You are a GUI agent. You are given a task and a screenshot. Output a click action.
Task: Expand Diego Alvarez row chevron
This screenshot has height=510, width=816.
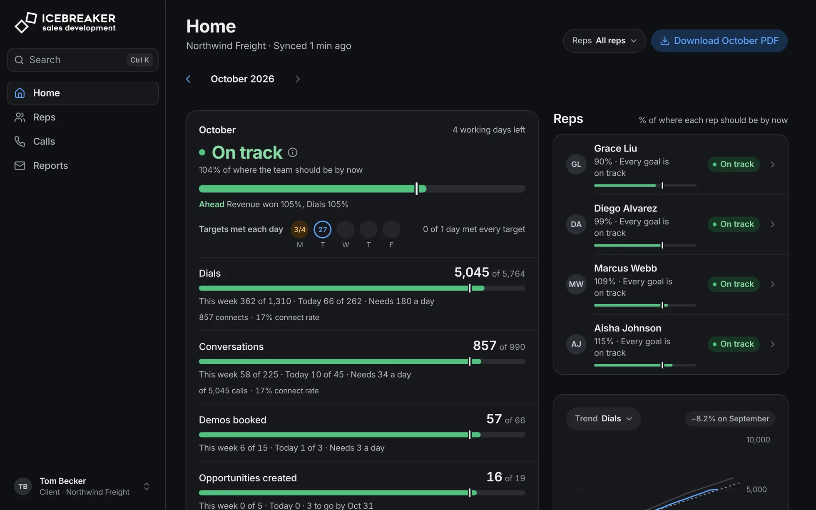coord(773,224)
